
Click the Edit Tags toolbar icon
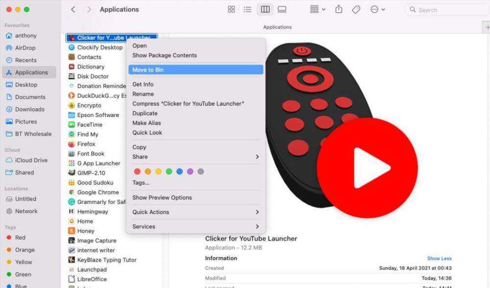click(356, 9)
